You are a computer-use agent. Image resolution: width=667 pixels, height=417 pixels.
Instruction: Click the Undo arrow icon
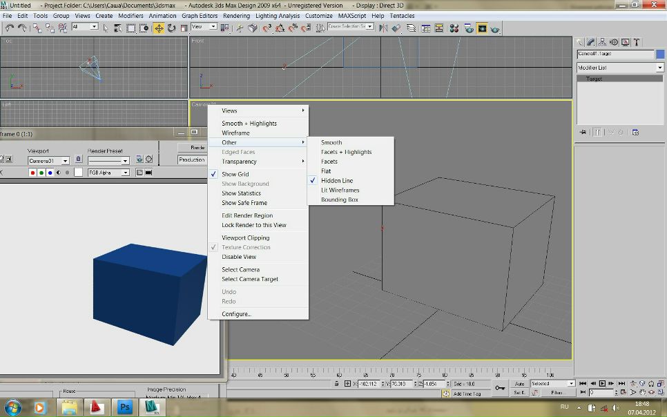tap(10, 28)
